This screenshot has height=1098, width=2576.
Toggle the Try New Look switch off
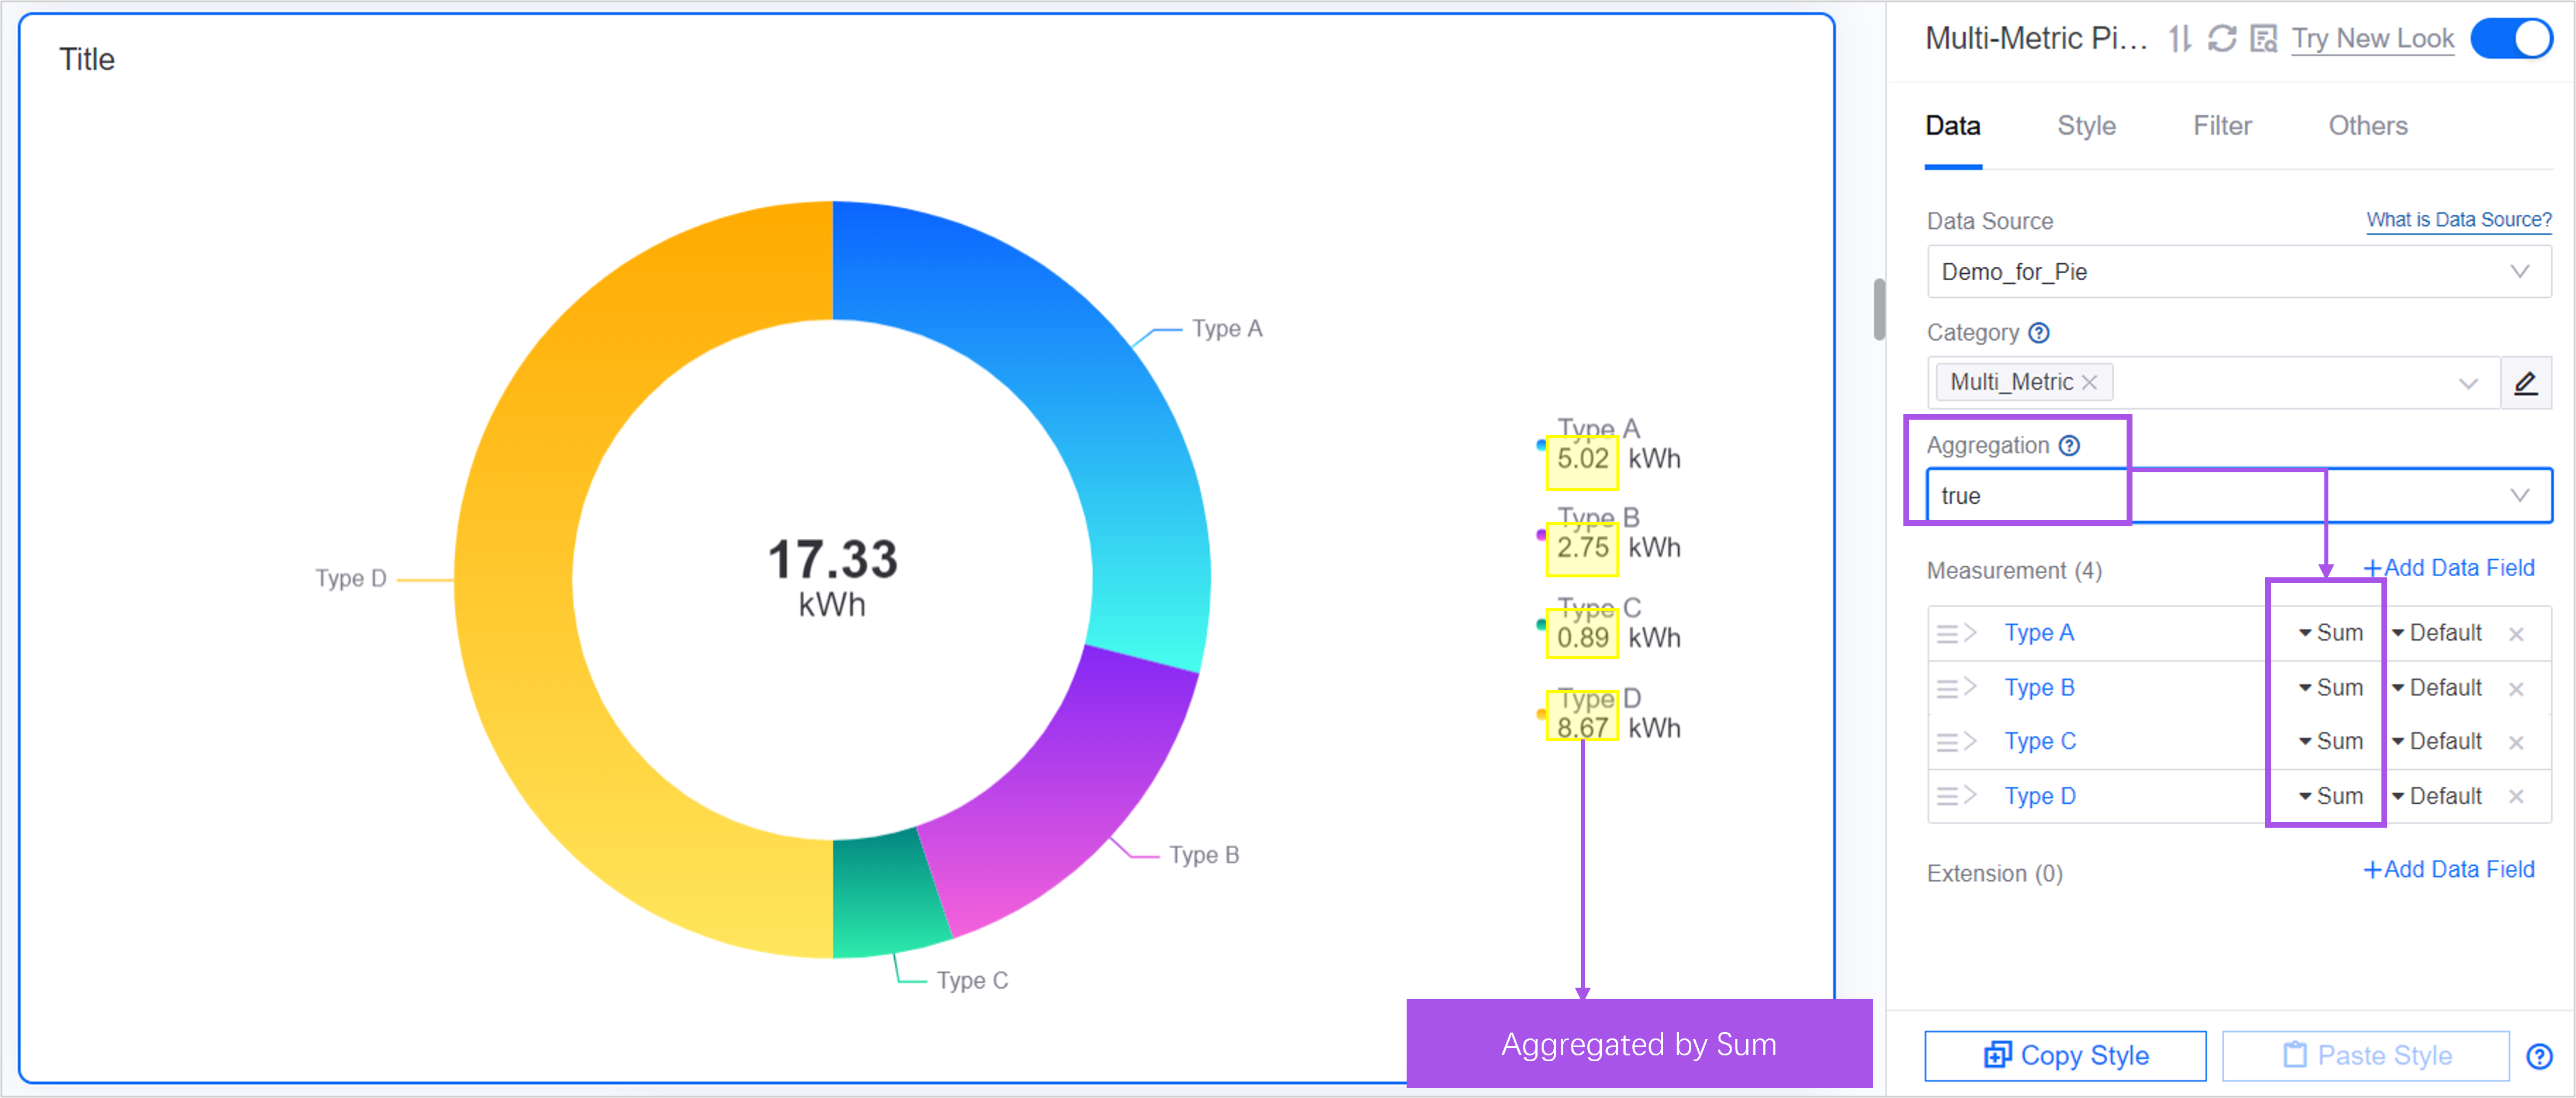[2511, 39]
